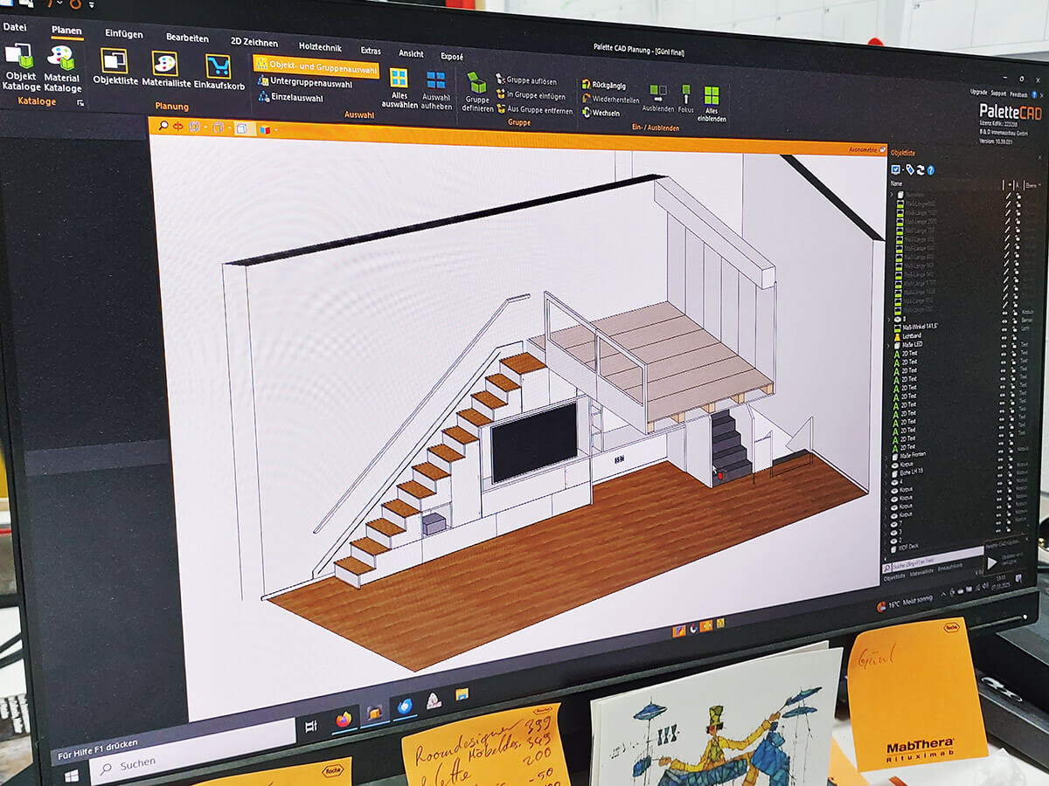The width and height of the screenshot is (1049, 786).
Task: Click the Support link at the top right
Action: [998, 93]
